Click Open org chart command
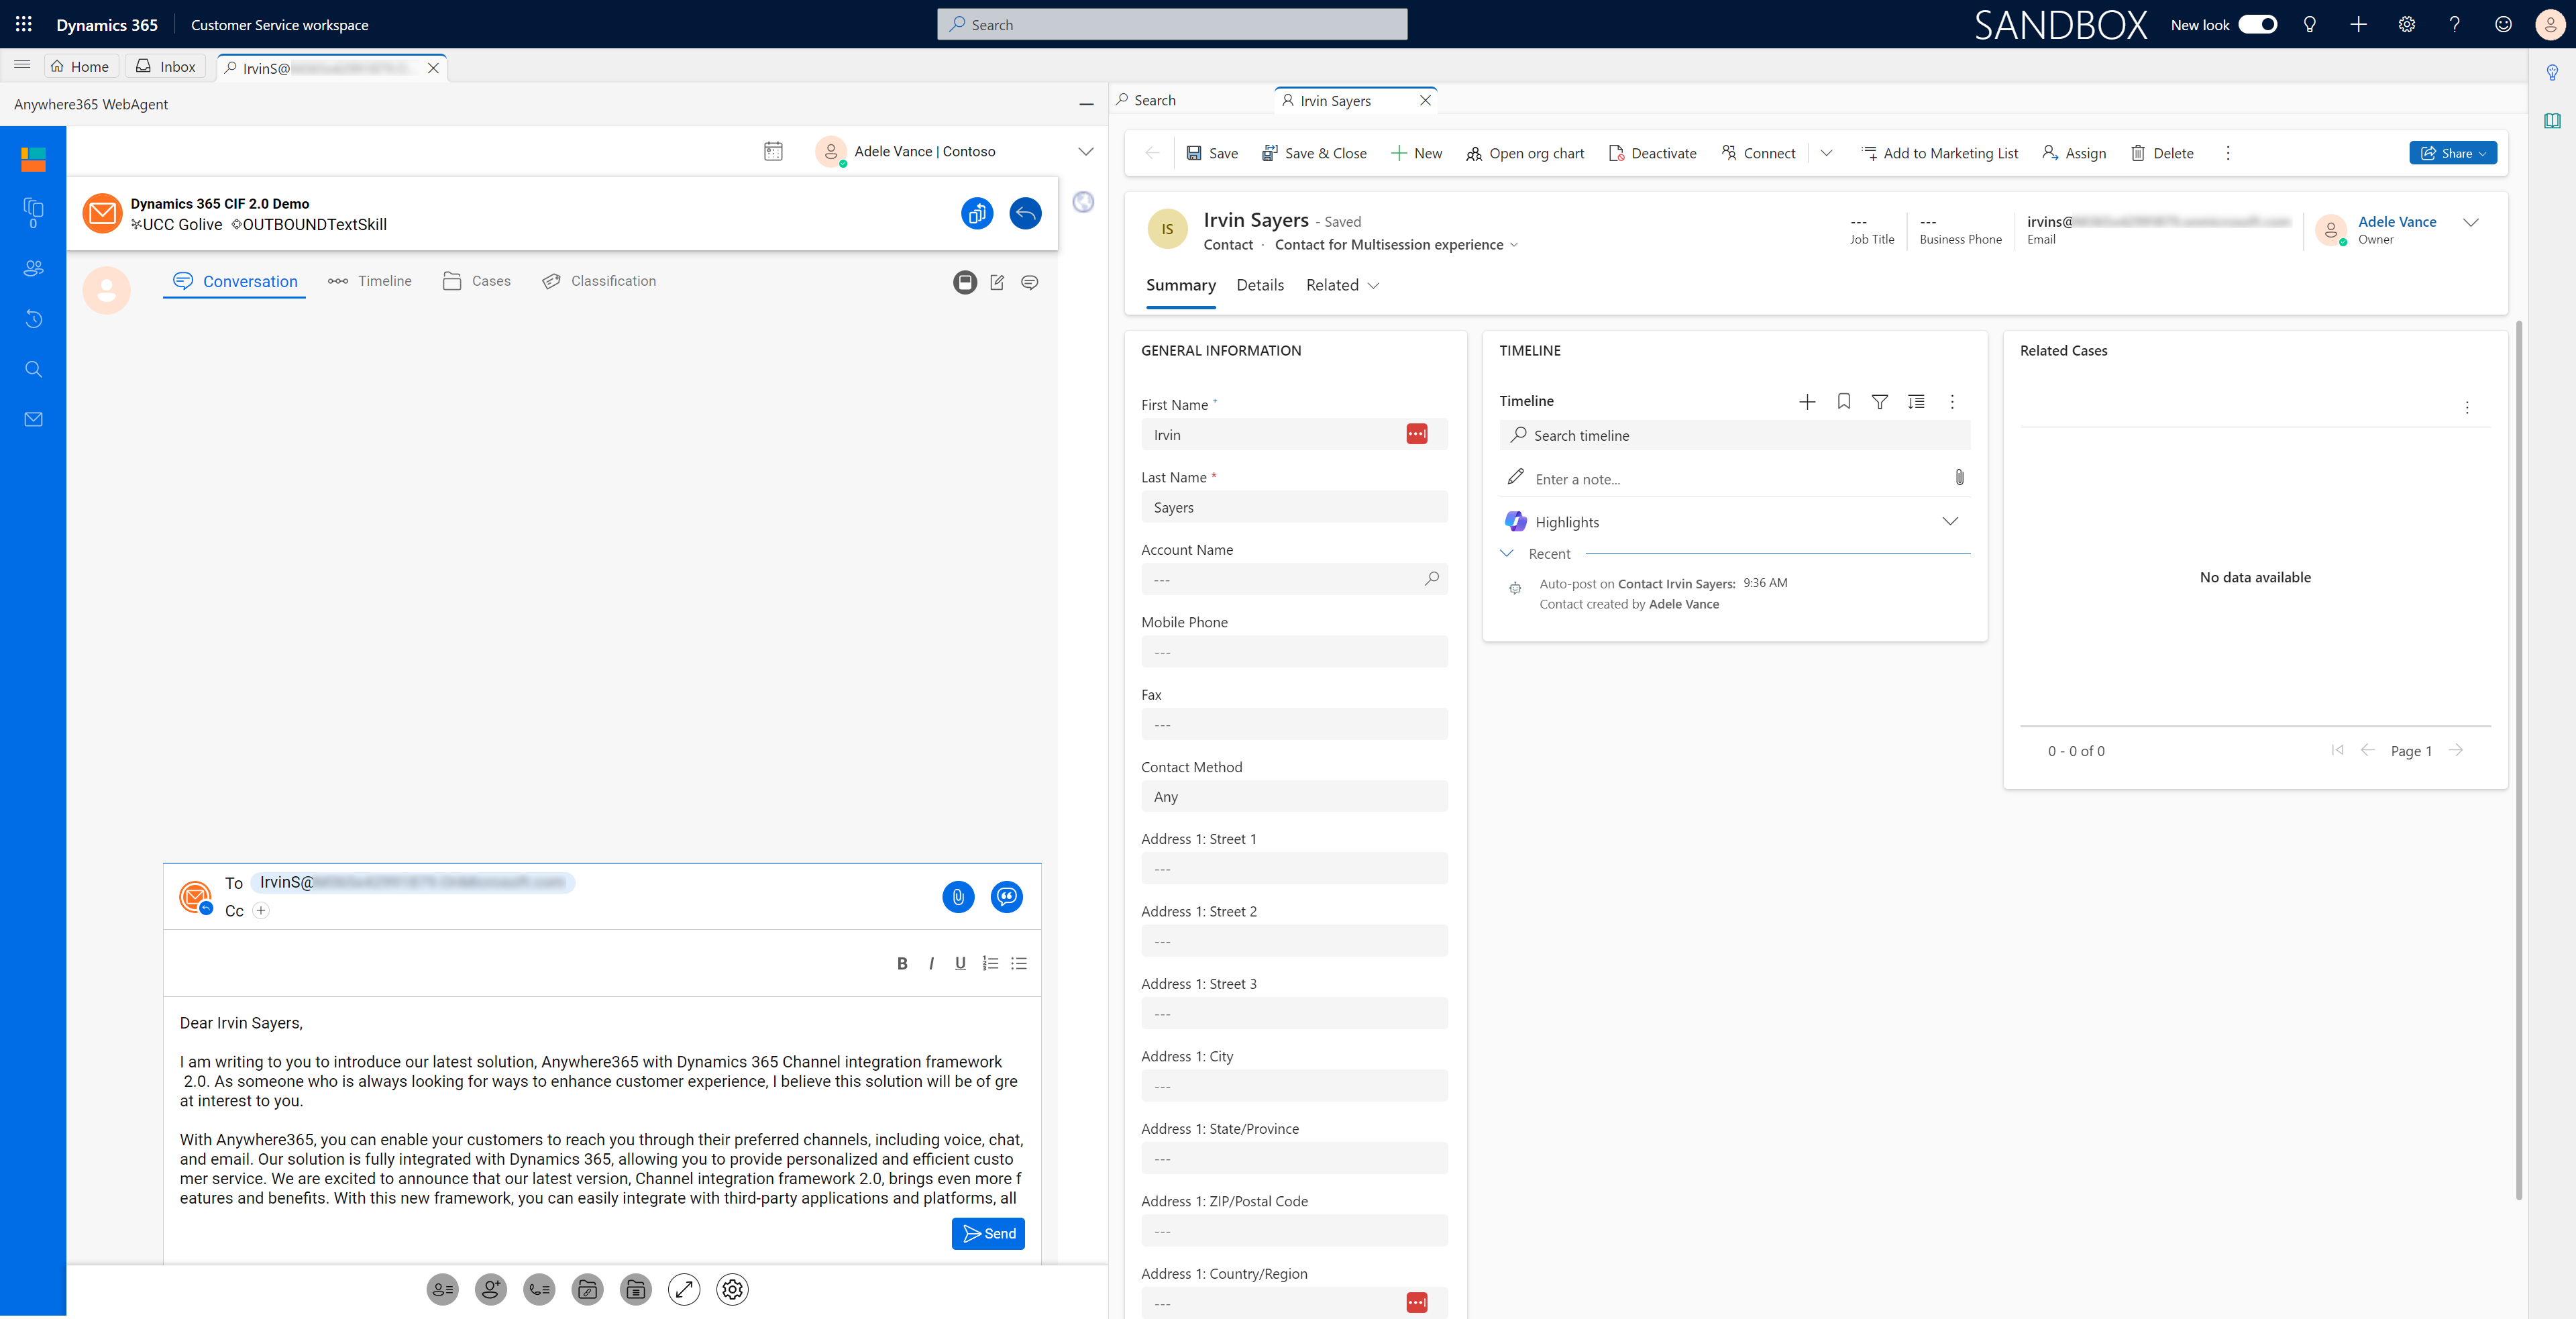The height and width of the screenshot is (1319, 2576). click(x=1525, y=153)
